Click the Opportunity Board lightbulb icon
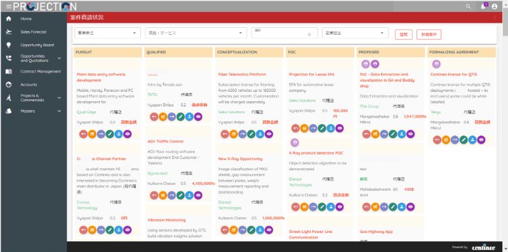This screenshot has height=252, width=508. [x=9, y=45]
